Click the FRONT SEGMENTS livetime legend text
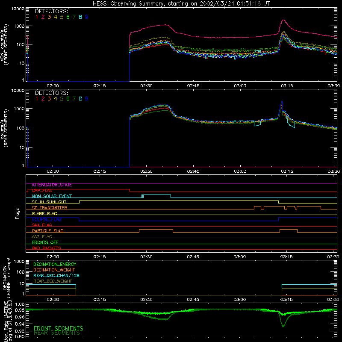Viewport: 342px width, 342px height. 59,328
